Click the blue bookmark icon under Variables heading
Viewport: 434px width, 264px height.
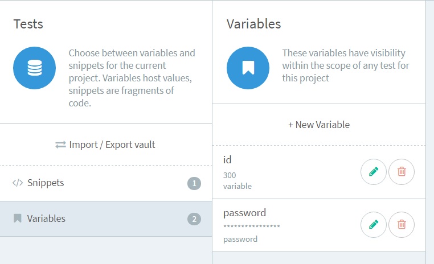248,68
